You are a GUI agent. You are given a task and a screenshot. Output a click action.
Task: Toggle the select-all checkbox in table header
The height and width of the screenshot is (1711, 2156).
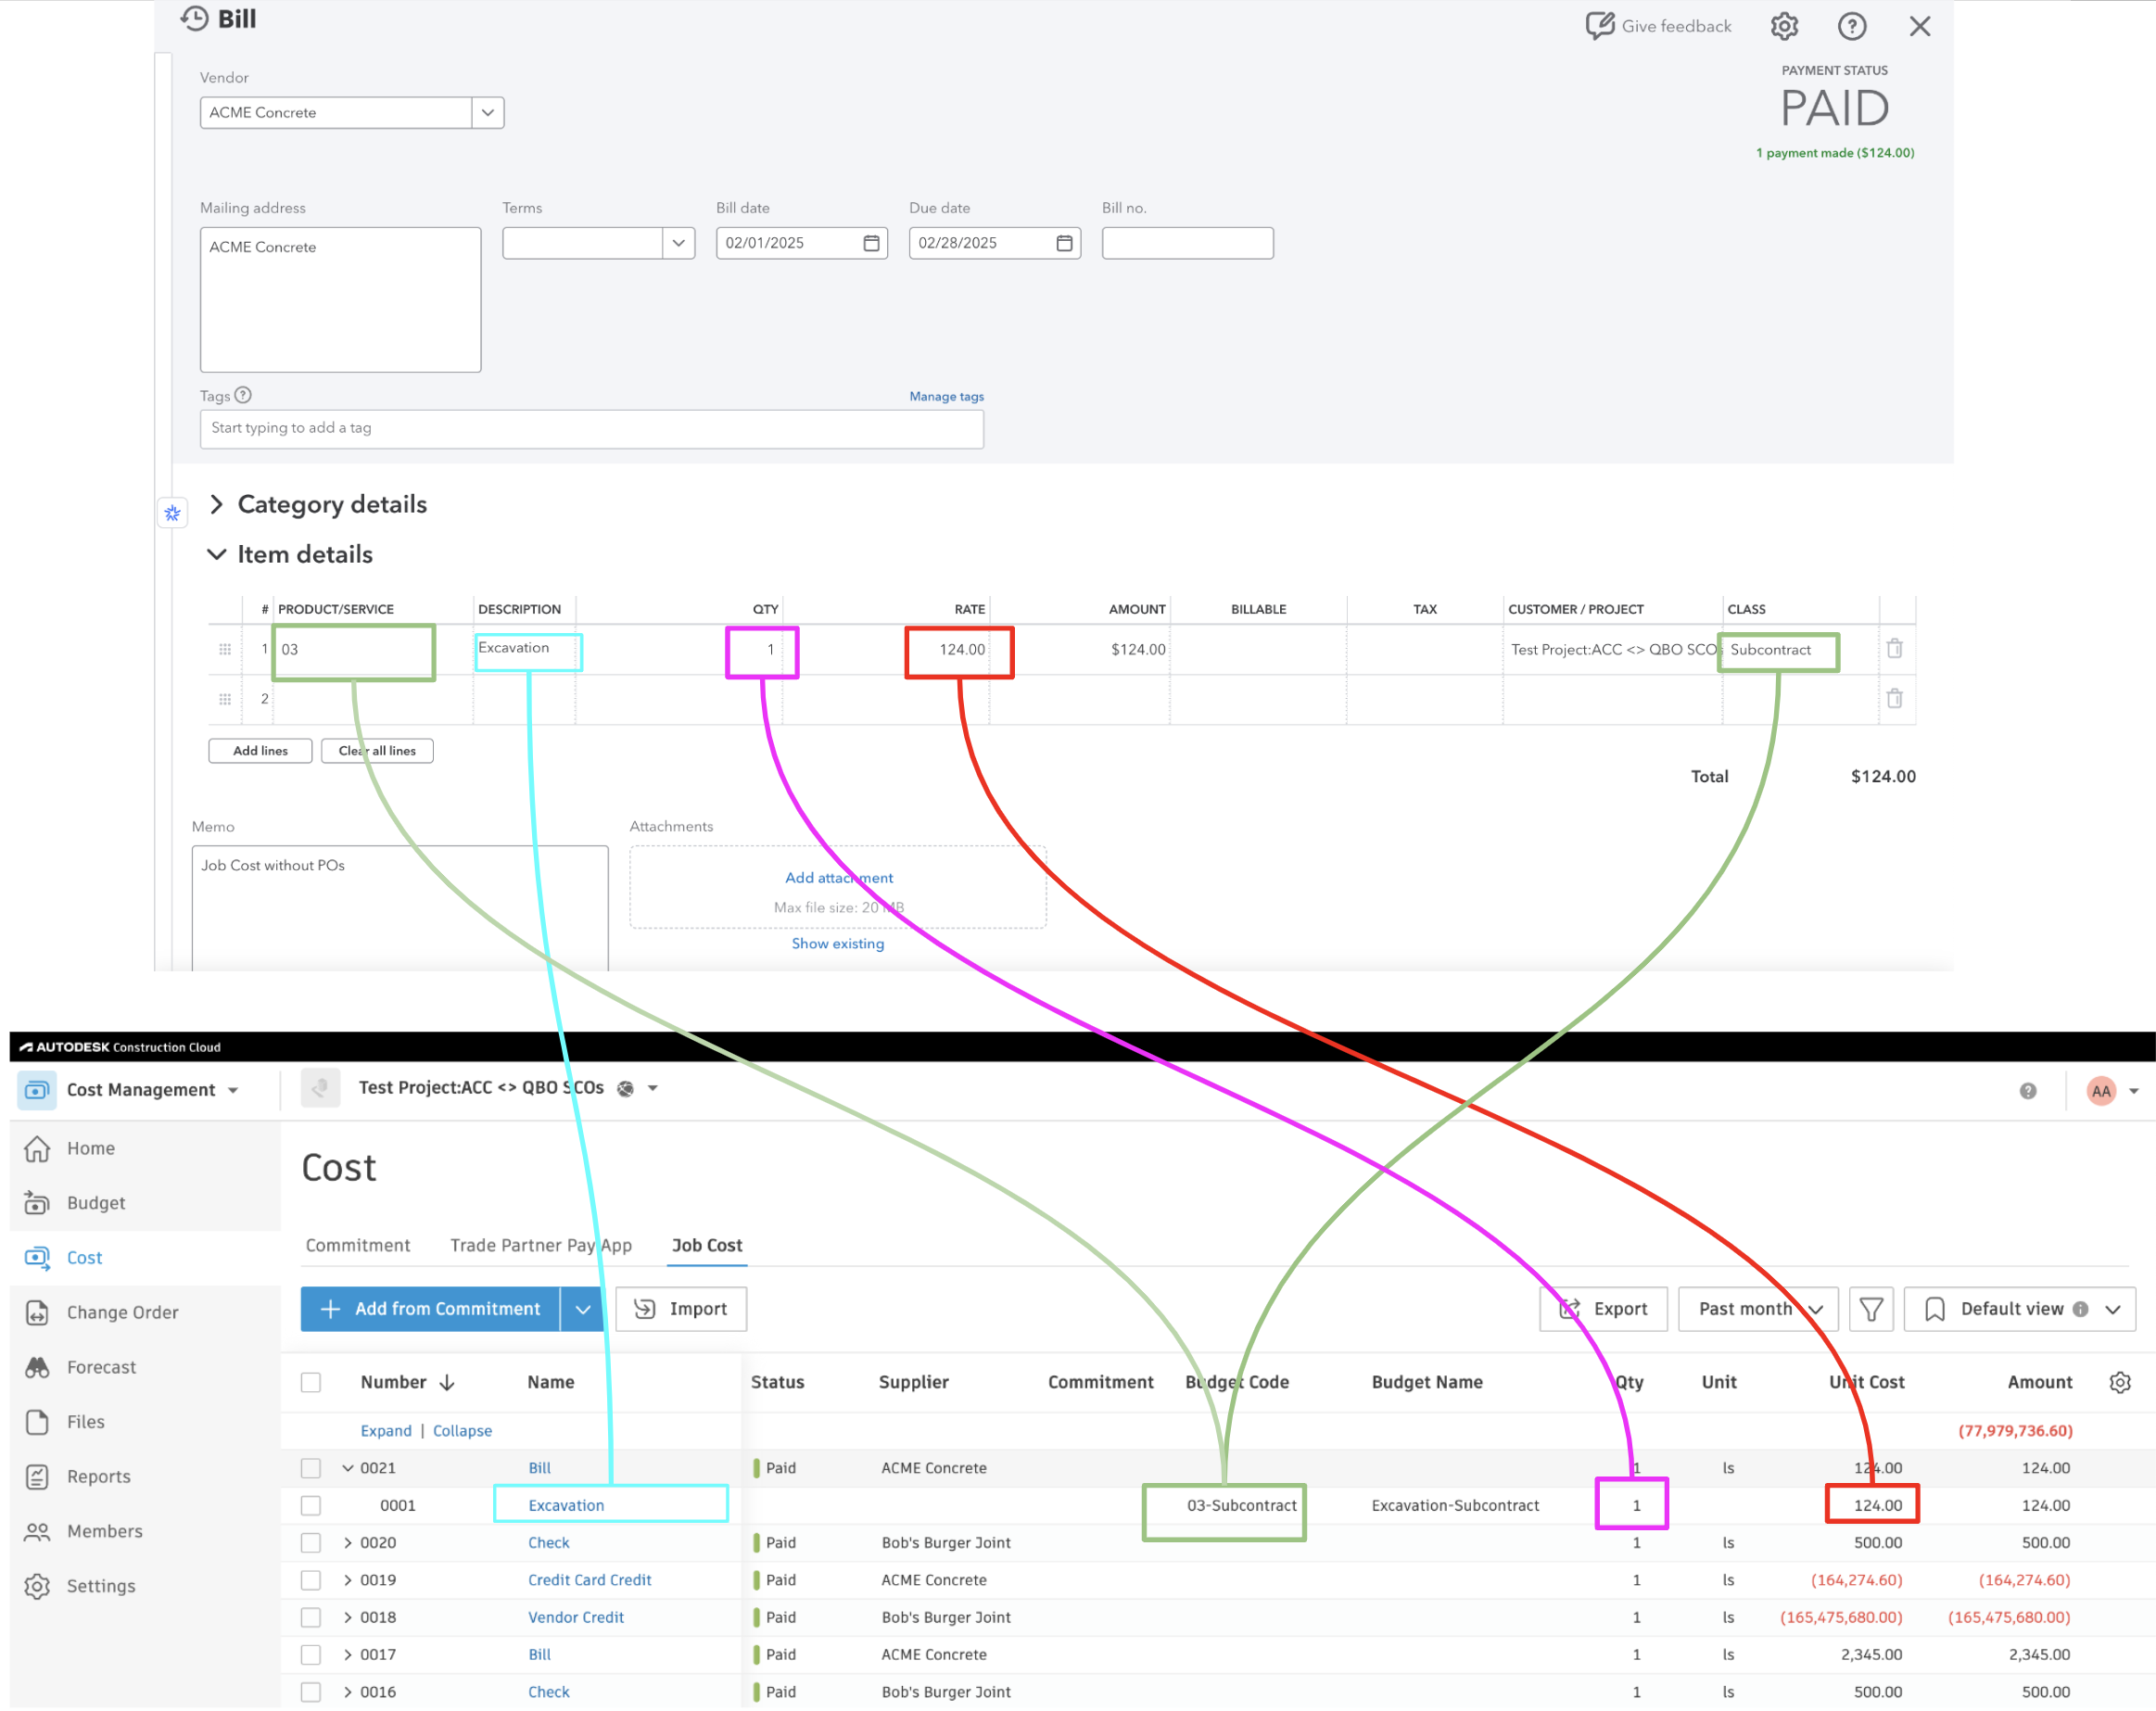(311, 1382)
